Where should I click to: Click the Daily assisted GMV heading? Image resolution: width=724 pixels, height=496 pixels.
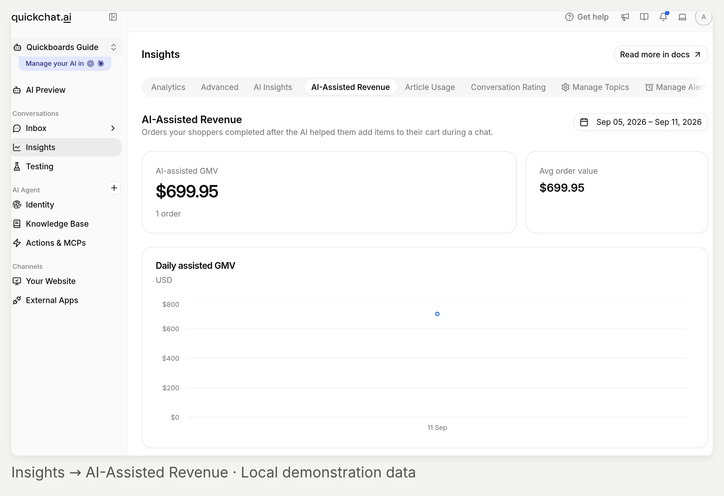click(x=195, y=266)
